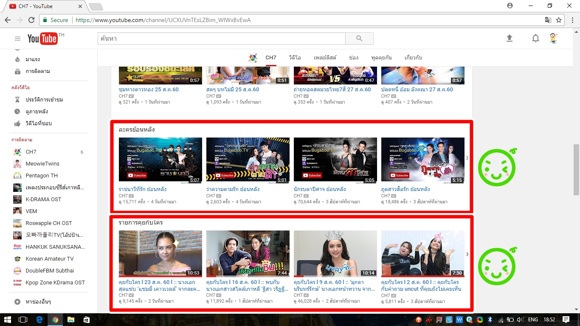This screenshot has height=326, width=580.
Task: Click the Google Translate icon in address bar
Action: tap(548, 20)
